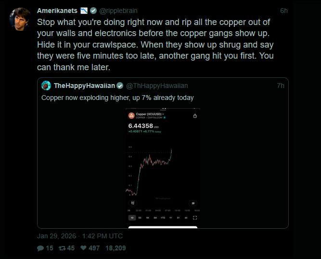The width and height of the screenshot is (321, 259).
Task: Switch chart to YTD range
Action: tap(163, 218)
